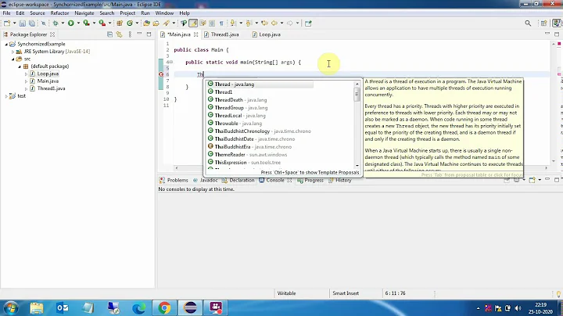Click the Next Annotation arrow icon

click(x=233, y=23)
